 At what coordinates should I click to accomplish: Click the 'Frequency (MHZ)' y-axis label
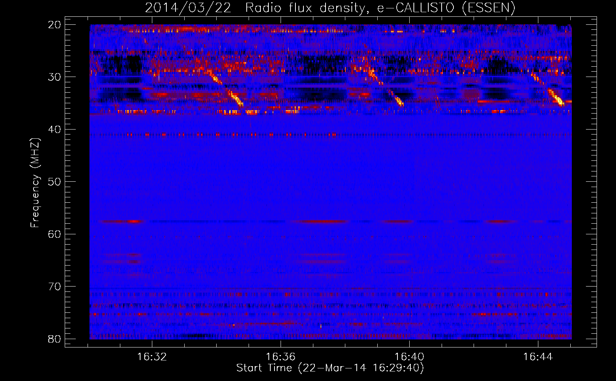click(35, 183)
